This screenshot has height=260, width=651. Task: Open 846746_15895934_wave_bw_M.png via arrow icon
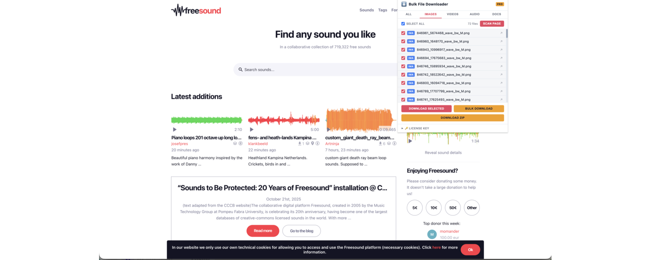(501, 66)
